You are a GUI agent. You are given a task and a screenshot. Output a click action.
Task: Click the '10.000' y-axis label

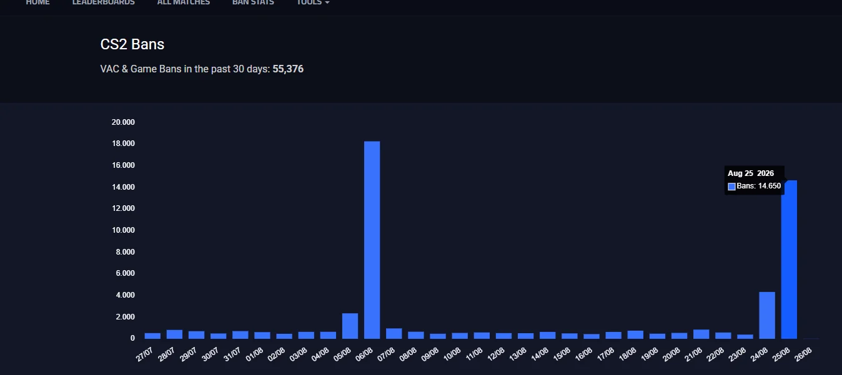[x=123, y=230]
